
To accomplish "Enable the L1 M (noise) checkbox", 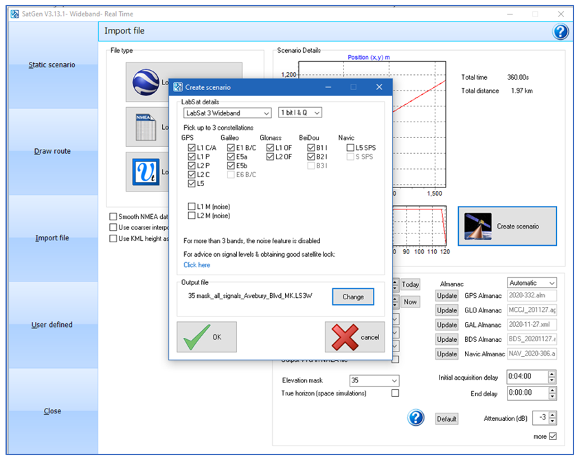I will tap(192, 207).
